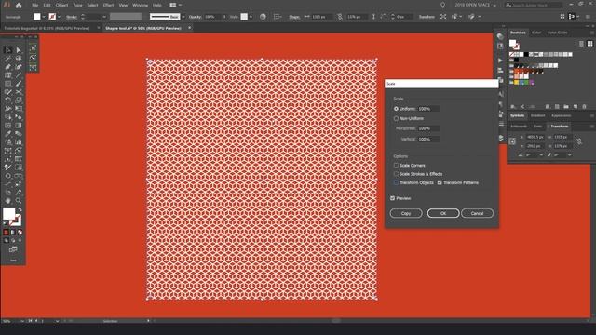Select the Uniform radio button

[x=396, y=109]
